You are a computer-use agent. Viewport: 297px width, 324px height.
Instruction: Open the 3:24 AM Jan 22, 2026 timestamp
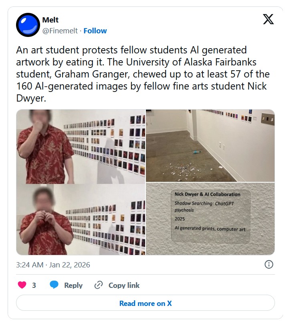[x=53, y=265]
